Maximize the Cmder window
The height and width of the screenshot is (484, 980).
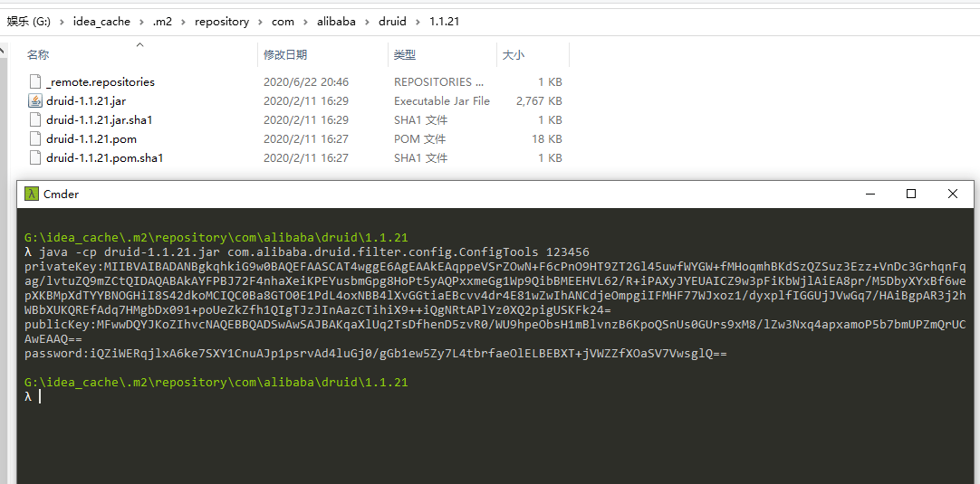point(911,194)
